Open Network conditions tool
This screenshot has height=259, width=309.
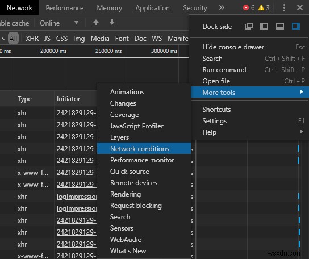coord(144,148)
